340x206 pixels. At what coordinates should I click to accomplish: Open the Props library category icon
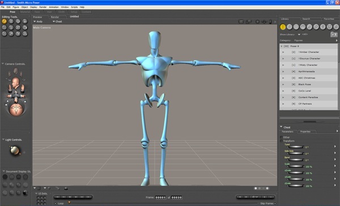pos(316,27)
